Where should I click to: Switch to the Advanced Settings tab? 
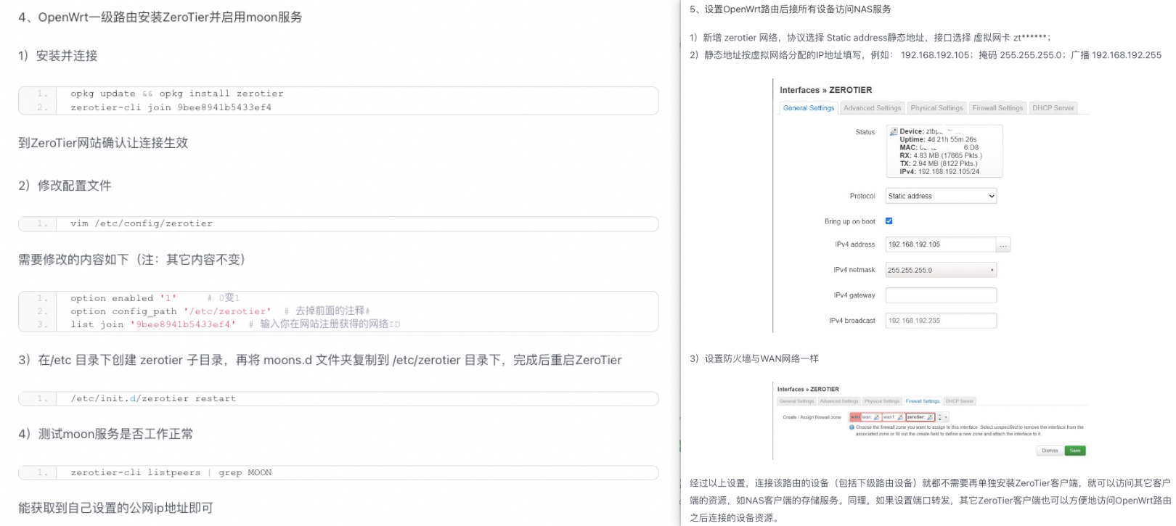(x=872, y=108)
